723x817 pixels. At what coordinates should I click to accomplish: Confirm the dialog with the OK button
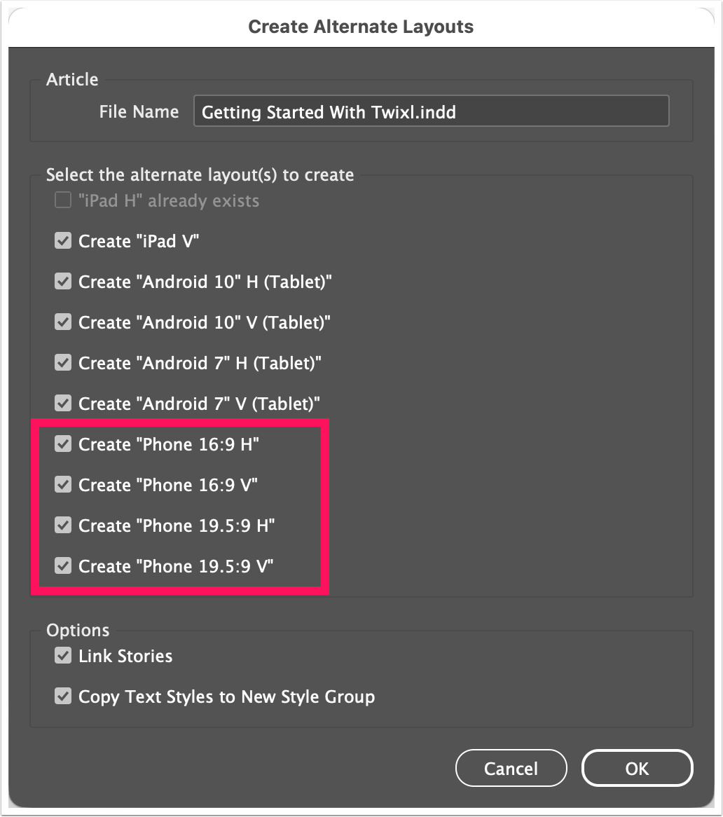click(637, 768)
